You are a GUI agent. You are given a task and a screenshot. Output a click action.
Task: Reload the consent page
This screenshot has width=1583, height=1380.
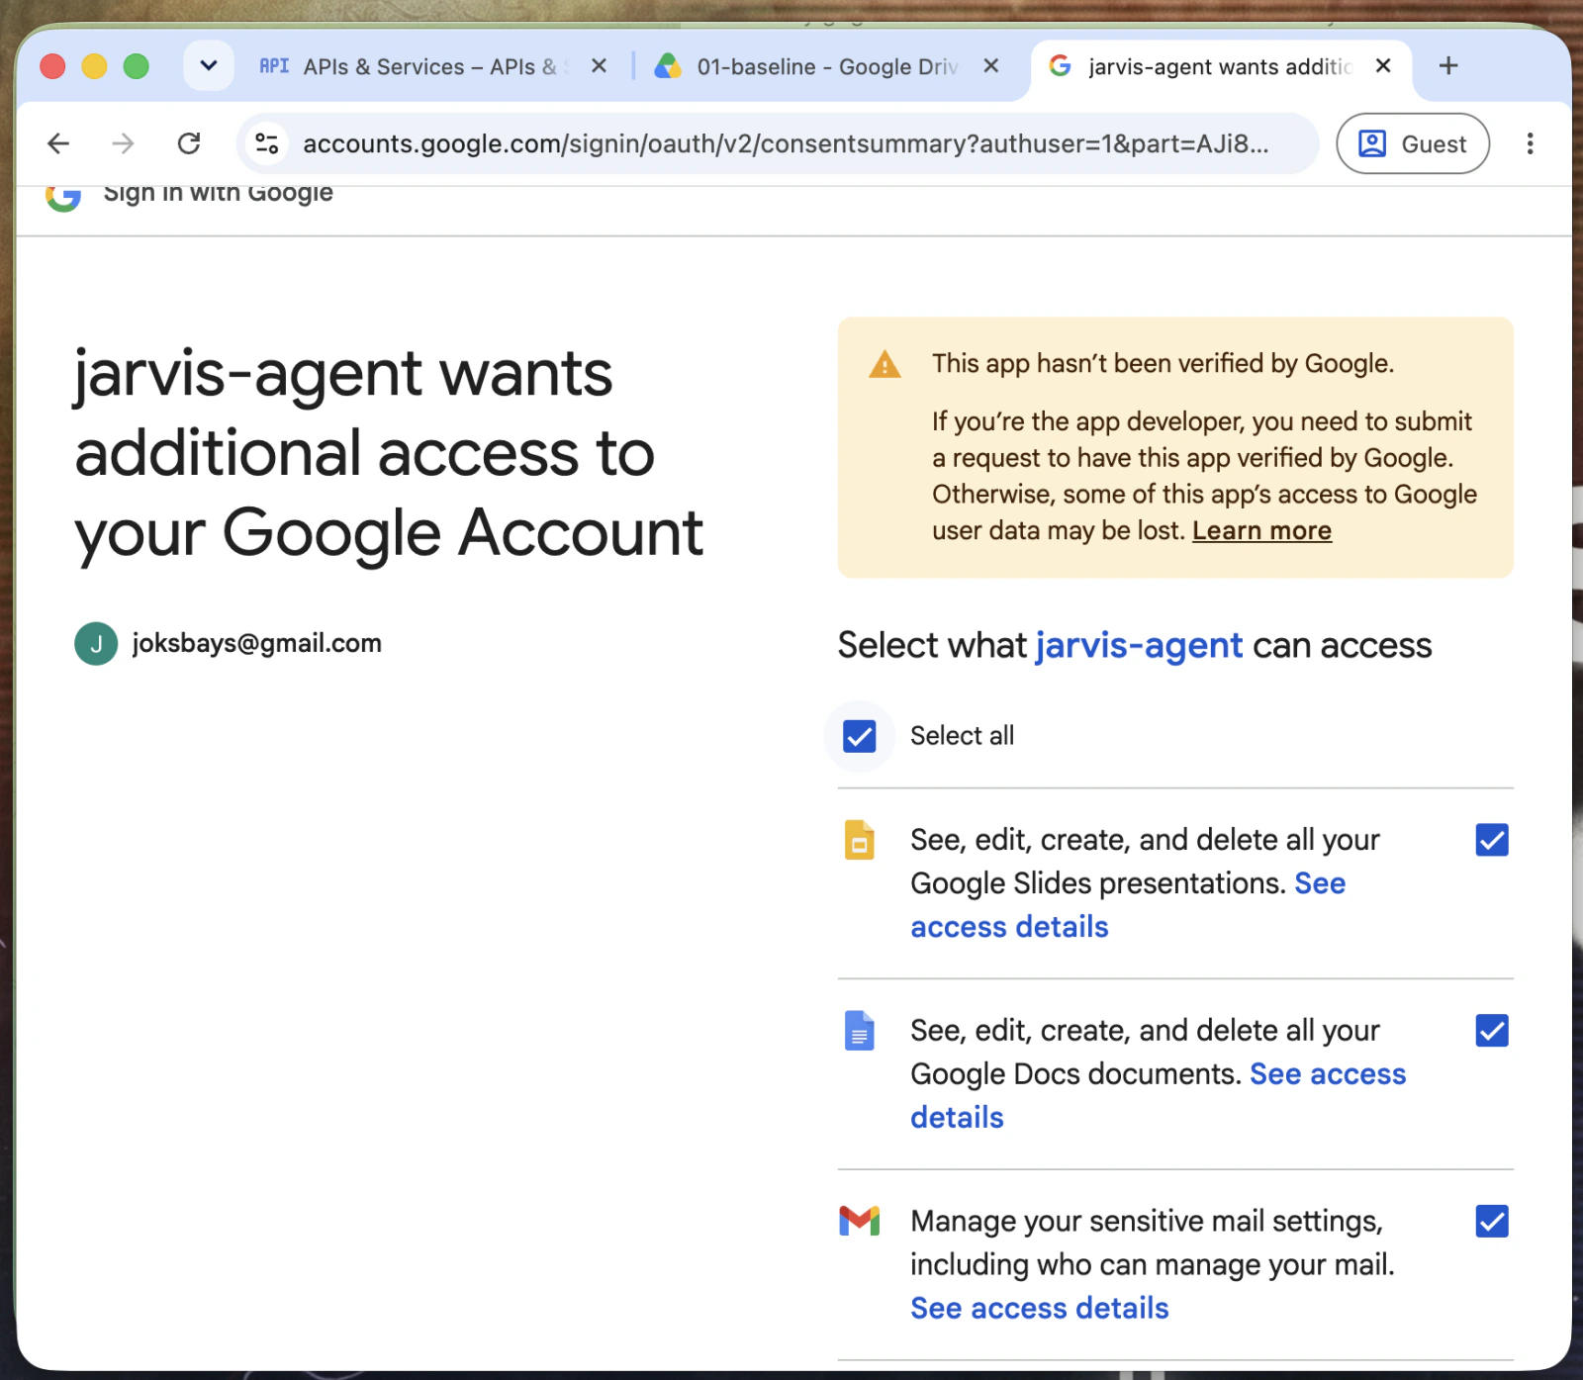click(189, 143)
